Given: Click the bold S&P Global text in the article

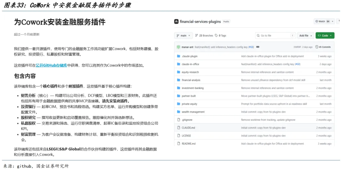Looking at the screenshot, I should coord(70,149).
